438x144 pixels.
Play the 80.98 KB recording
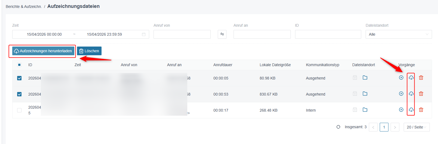(401, 78)
